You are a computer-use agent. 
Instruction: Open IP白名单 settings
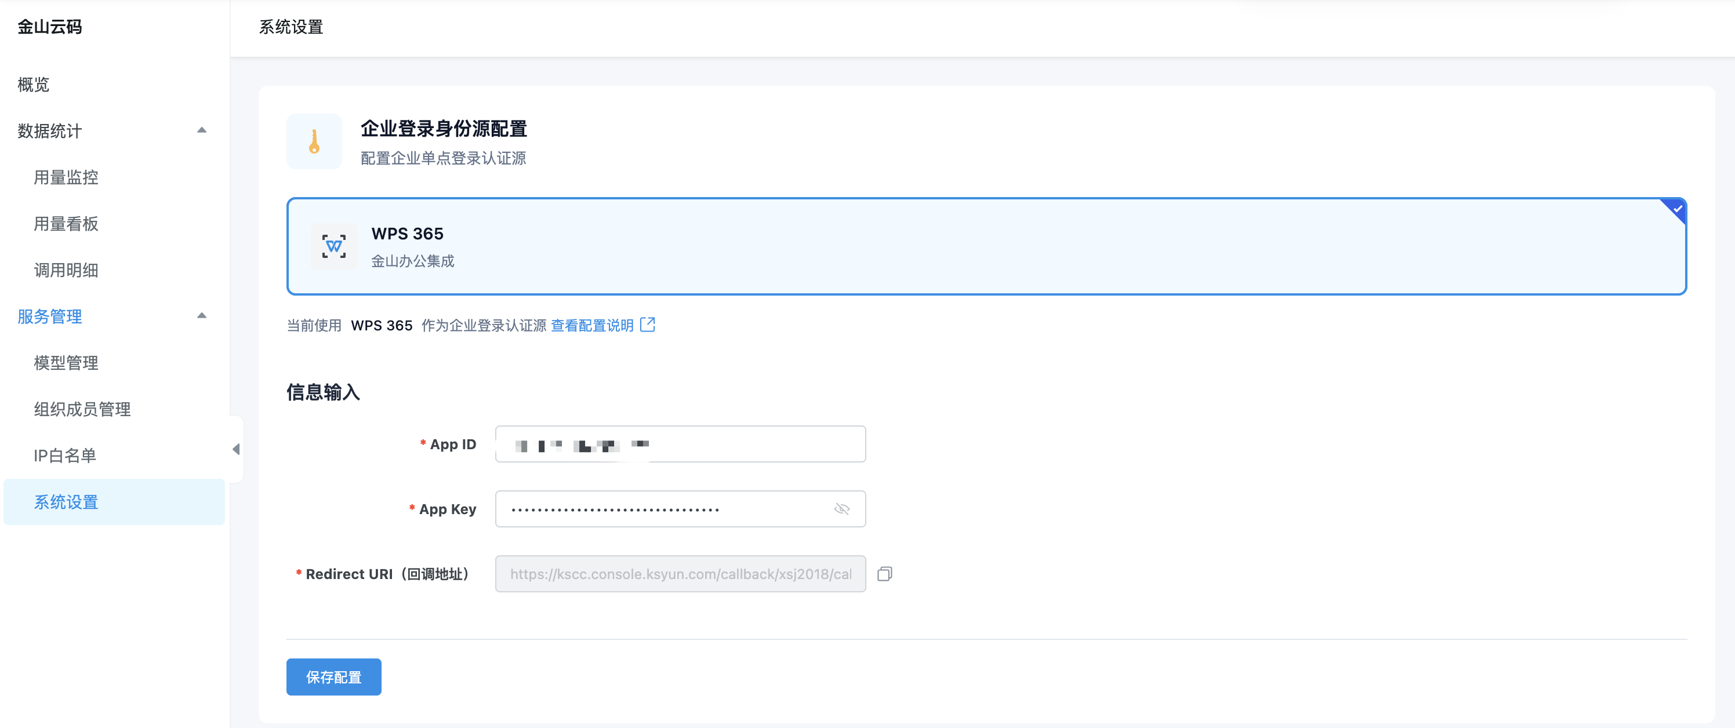[x=65, y=456]
